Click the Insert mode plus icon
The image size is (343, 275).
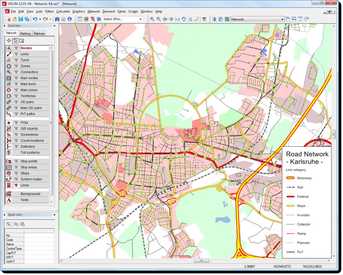coord(9,41)
